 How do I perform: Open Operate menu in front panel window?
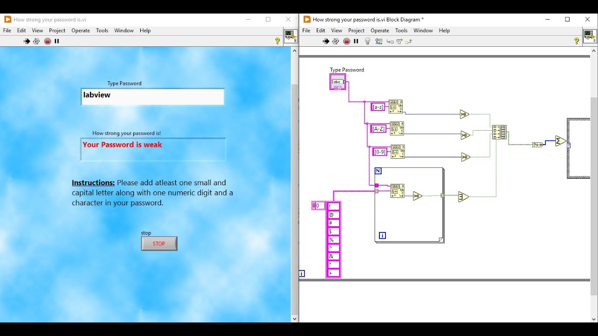click(x=80, y=30)
